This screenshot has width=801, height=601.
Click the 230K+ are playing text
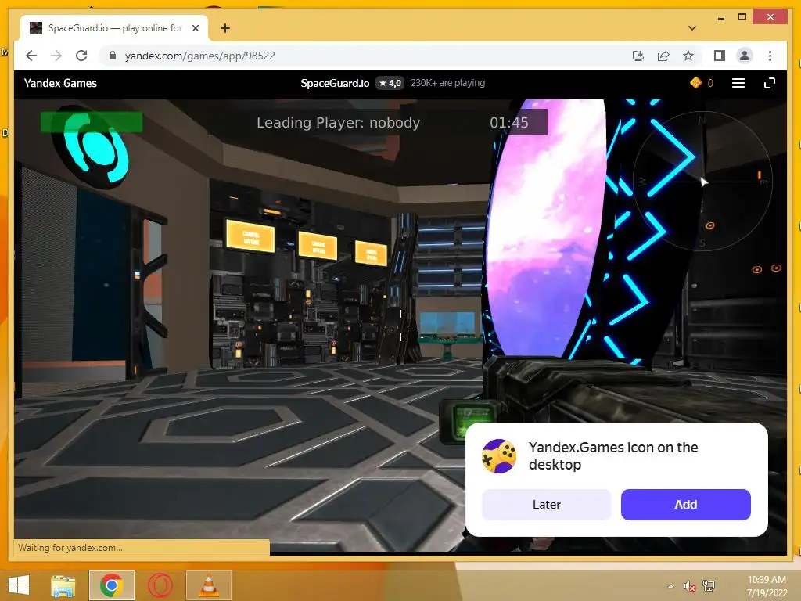click(448, 83)
